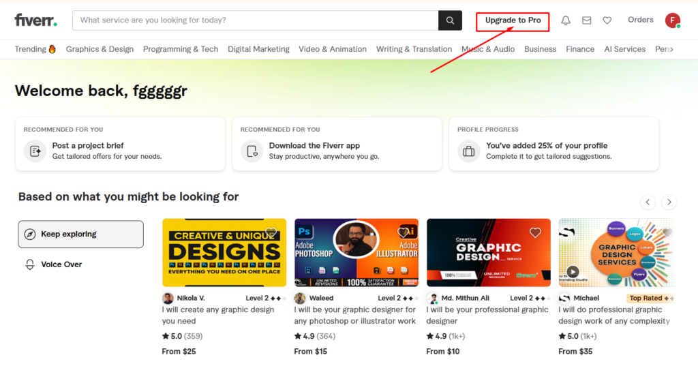Image resolution: width=698 pixels, height=366 pixels.
Task: Click Nikola V. seller avatar
Action: 168,299
